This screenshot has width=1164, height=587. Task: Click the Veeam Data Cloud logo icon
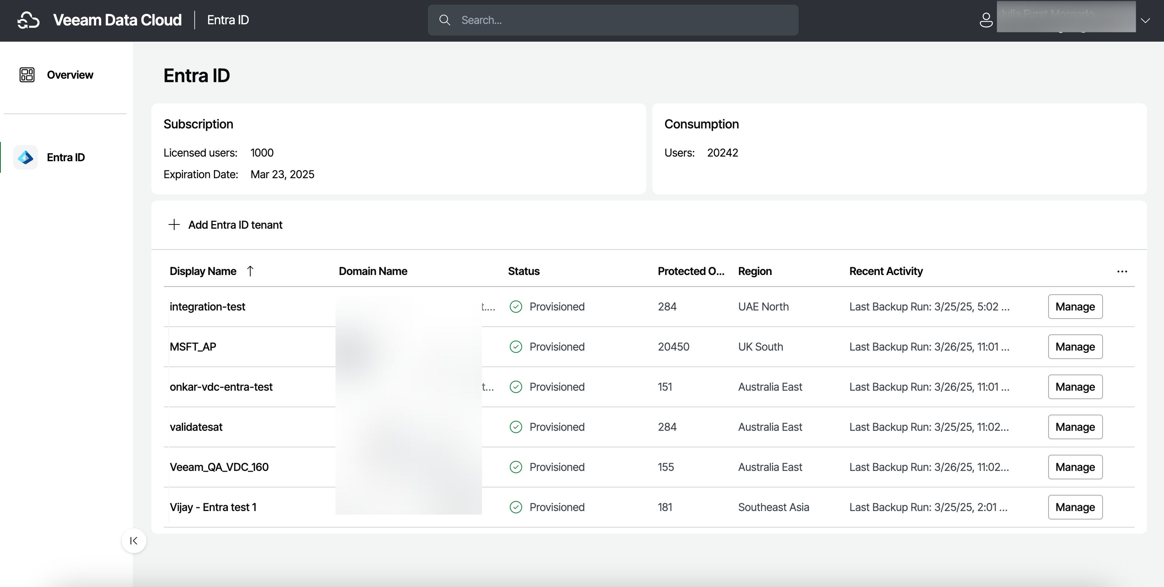[x=29, y=20]
